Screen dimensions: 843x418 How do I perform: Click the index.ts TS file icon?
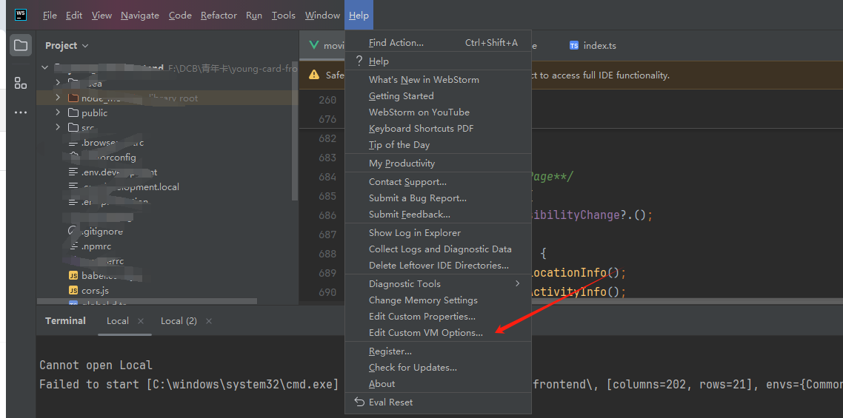(x=573, y=46)
